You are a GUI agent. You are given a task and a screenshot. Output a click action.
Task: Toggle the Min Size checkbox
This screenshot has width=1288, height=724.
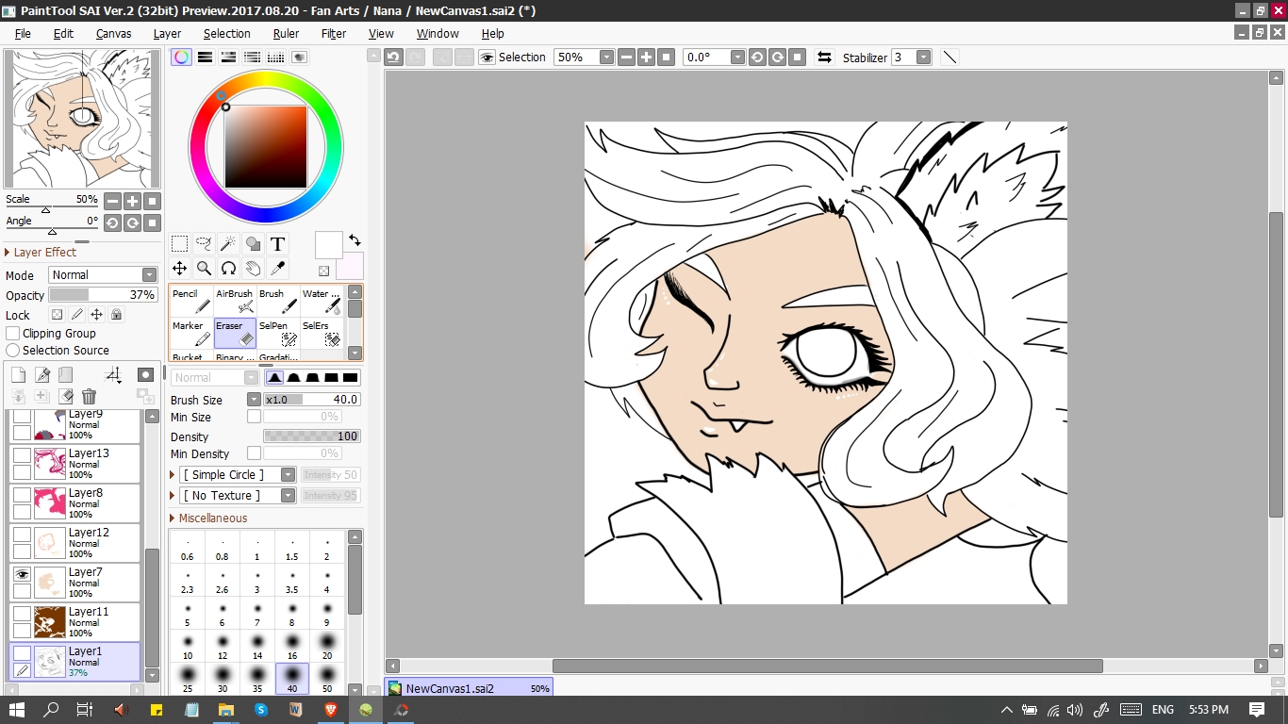(254, 417)
